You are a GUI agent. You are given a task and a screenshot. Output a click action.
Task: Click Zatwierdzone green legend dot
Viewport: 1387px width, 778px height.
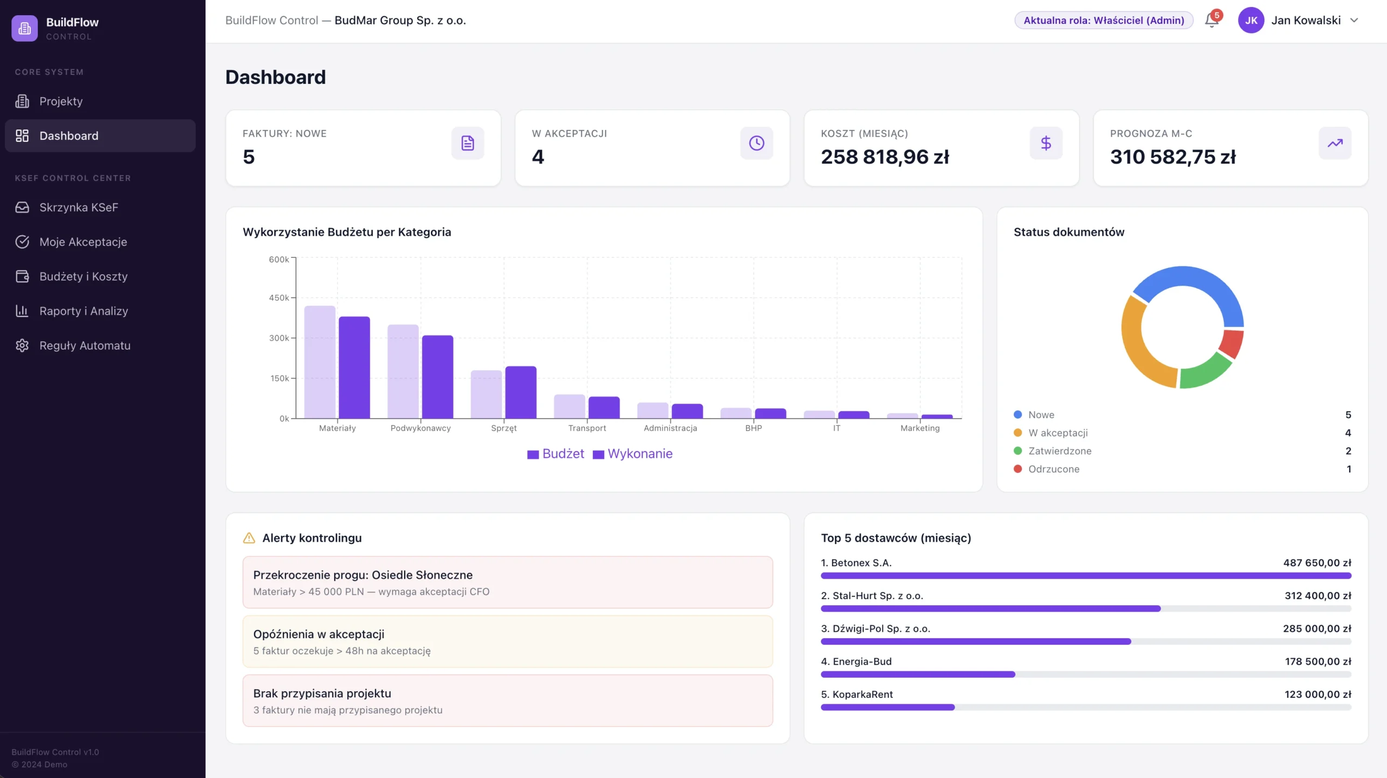coord(1018,451)
